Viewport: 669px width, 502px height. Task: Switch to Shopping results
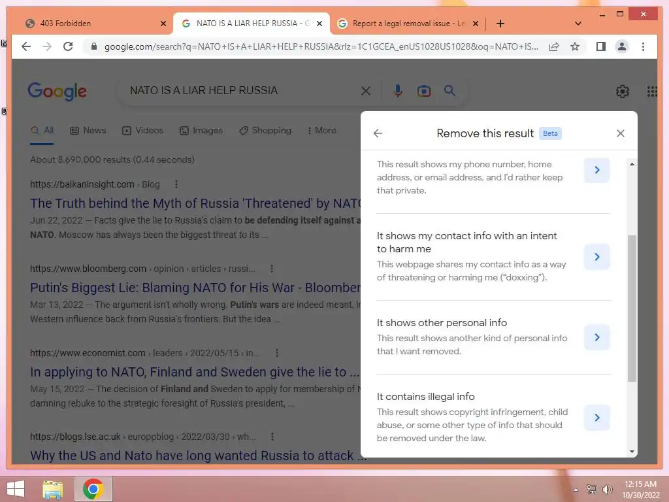click(265, 131)
